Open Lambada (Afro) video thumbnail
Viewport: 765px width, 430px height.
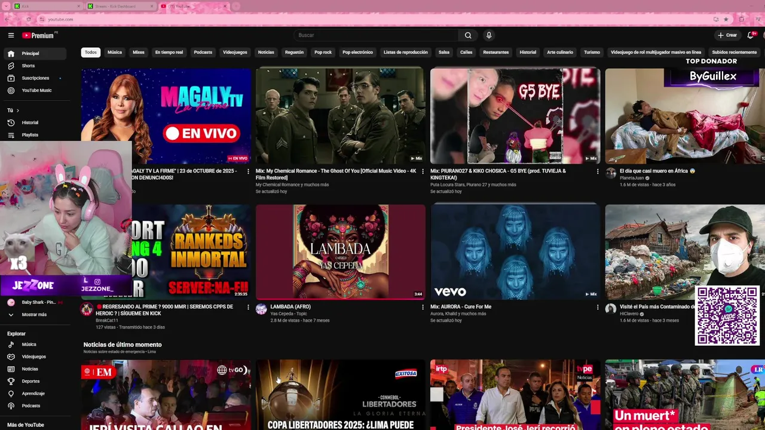tap(341, 252)
